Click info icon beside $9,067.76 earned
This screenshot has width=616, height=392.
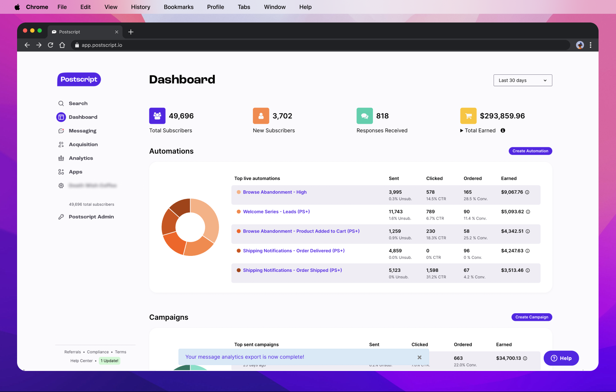tap(527, 192)
